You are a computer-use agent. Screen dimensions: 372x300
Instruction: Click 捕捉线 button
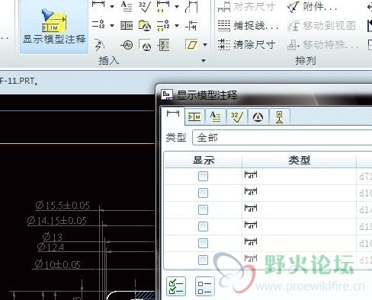(x=248, y=25)
